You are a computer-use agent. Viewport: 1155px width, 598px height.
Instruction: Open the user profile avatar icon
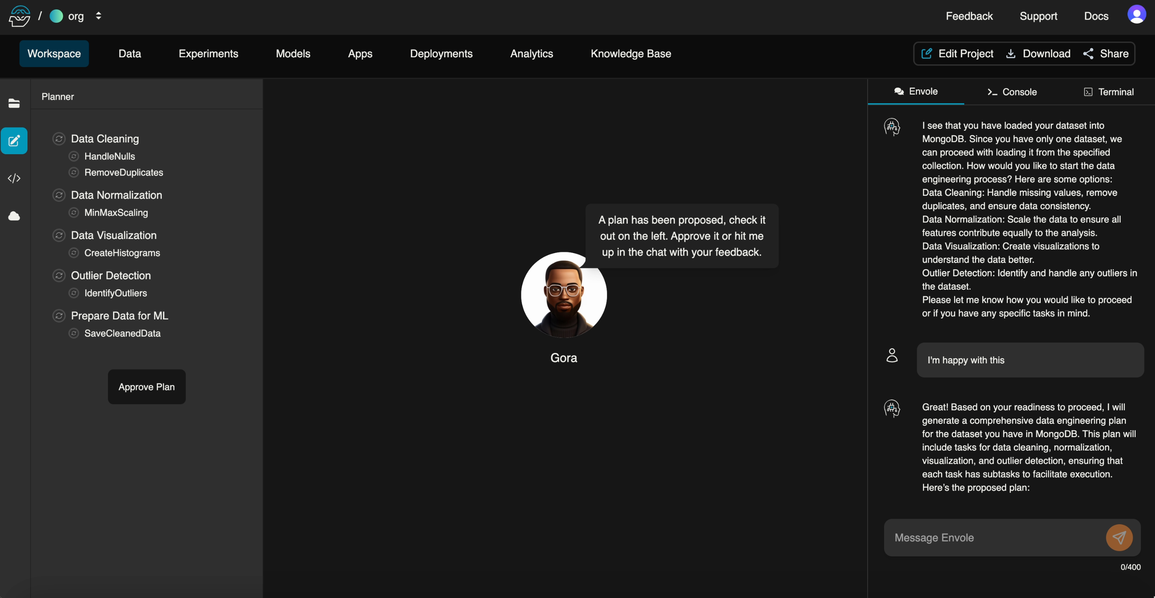[x=1136, y=15]
